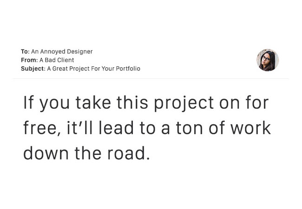Click the word "down" on the last line

point(46,153)
